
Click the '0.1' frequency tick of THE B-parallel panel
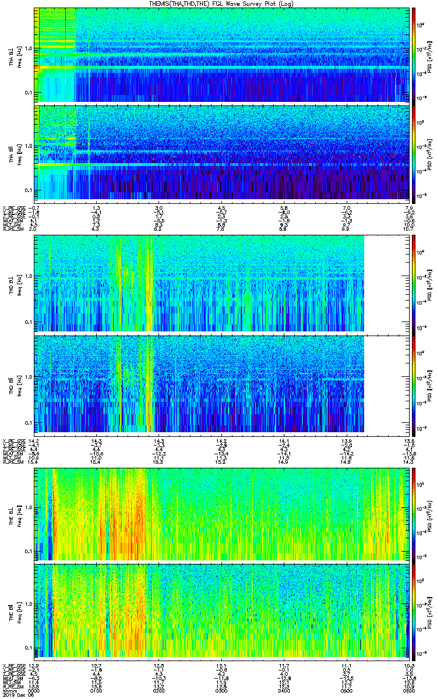(29, 647)
